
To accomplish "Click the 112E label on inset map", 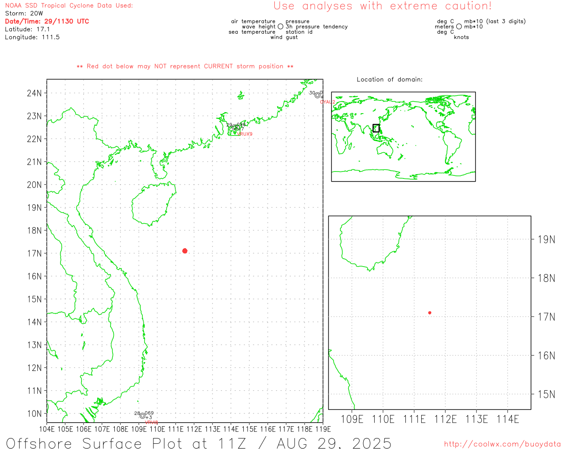I will [445, 419].
